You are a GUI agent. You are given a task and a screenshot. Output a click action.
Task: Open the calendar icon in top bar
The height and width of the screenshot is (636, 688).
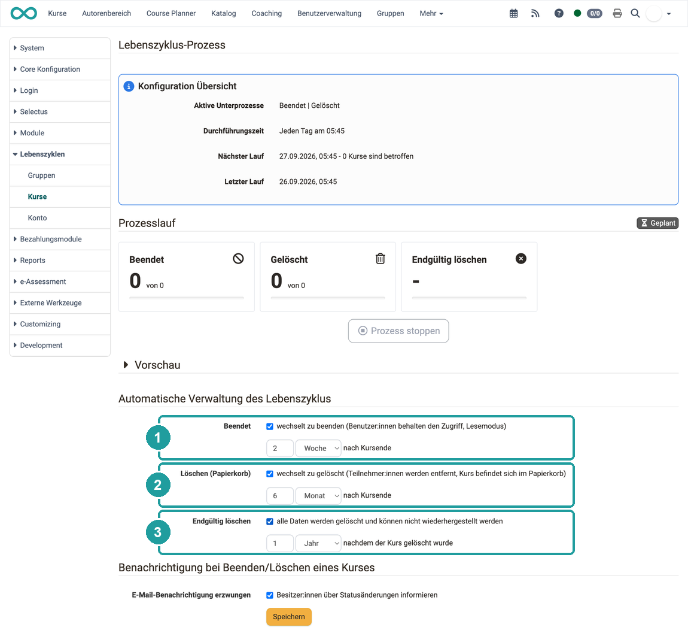point(513,14)
